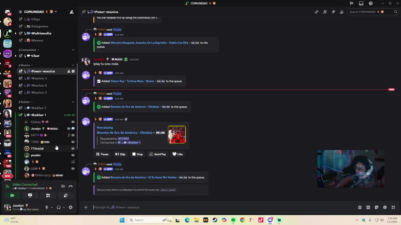Open Direct Messages home icon

click(8, 12)
